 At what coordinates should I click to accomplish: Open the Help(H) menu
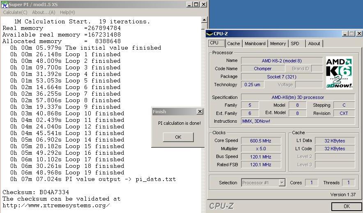67,12
